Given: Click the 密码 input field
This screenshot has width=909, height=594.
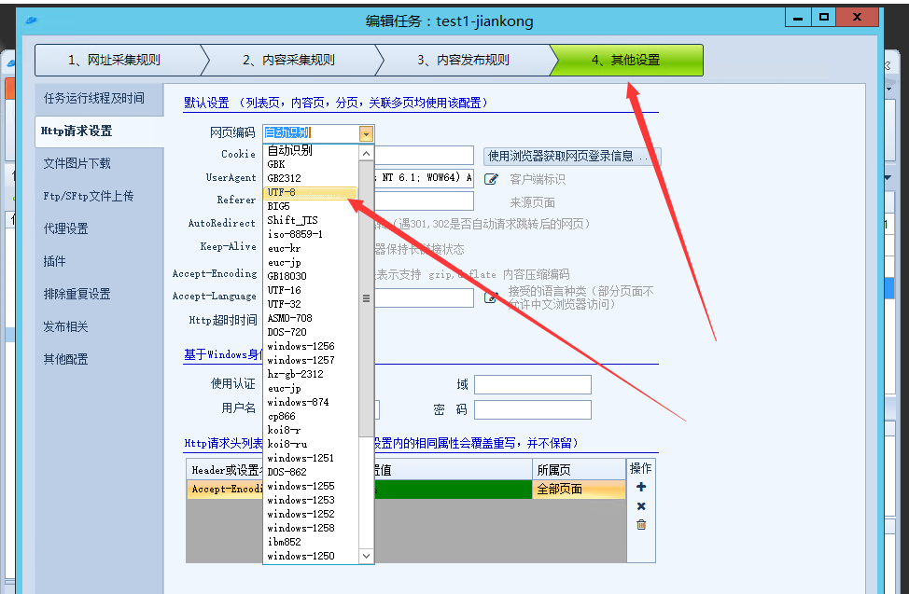Looking at the screenshot, I should (x=532, y=410).
